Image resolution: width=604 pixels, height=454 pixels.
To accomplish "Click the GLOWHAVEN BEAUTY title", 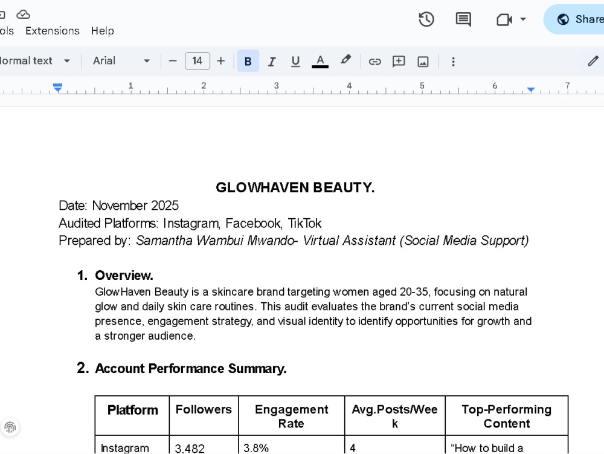I will [295, 187].
